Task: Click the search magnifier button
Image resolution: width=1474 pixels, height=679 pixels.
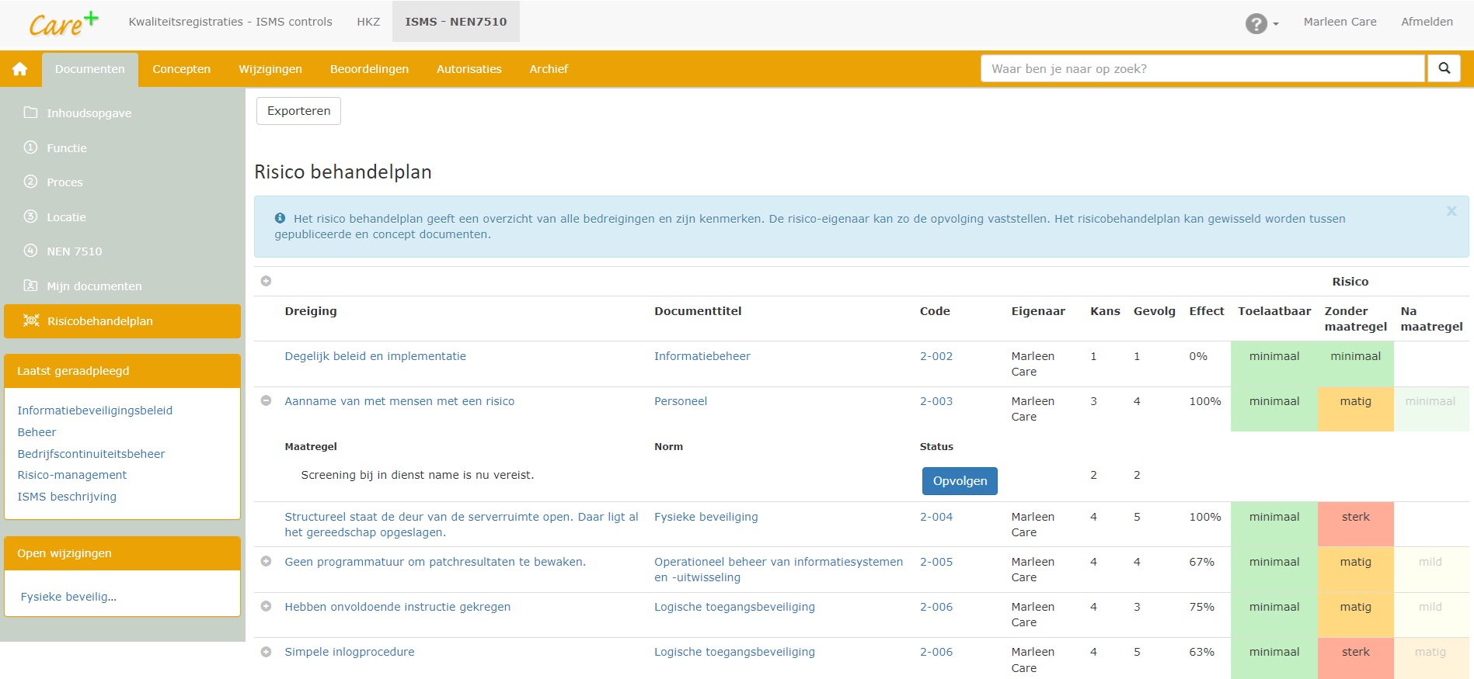Action: pyautogui.click(x=1444, y=68)
